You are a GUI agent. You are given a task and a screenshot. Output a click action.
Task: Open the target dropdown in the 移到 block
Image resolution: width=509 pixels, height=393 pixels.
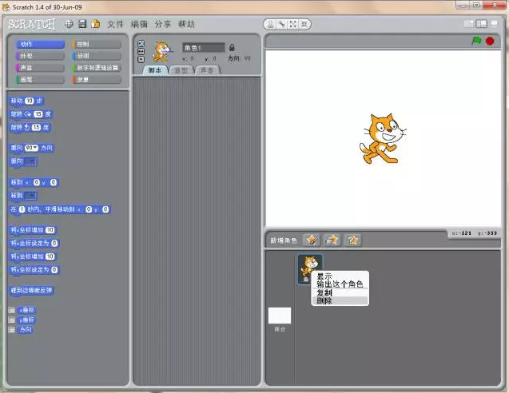click(x=30, y=196)
